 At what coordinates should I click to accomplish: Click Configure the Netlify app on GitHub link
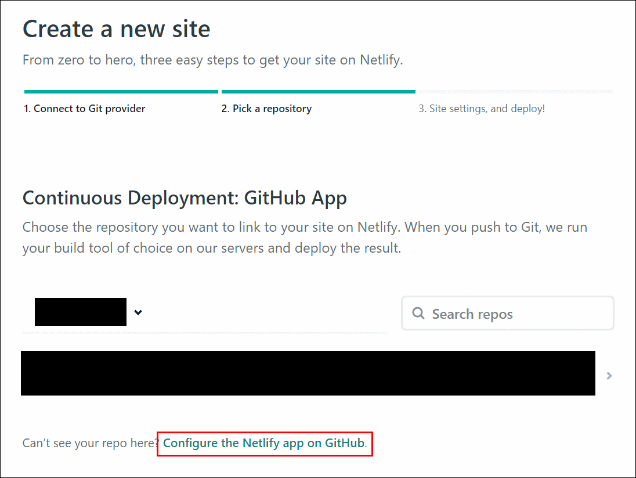click(265, 443)
